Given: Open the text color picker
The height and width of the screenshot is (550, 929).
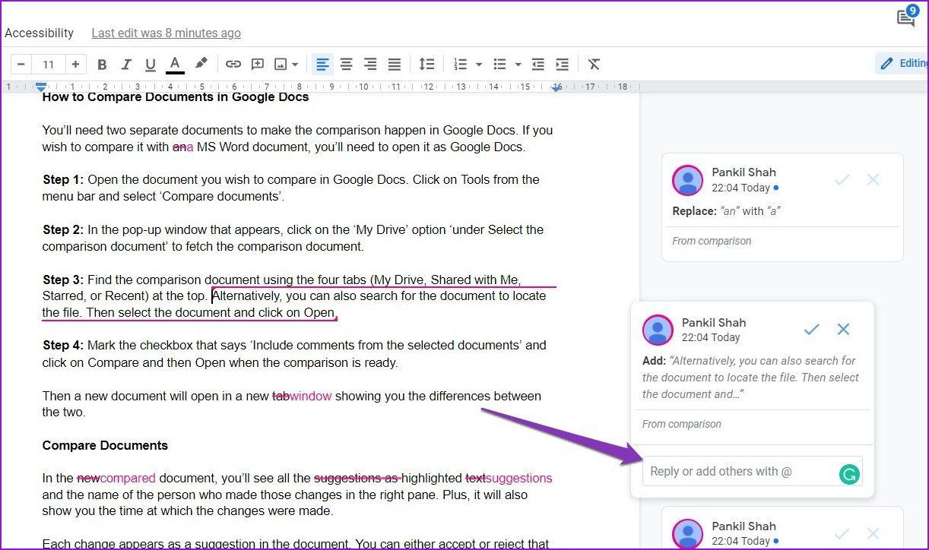Looking at the screenshot, I should (175, 65).
